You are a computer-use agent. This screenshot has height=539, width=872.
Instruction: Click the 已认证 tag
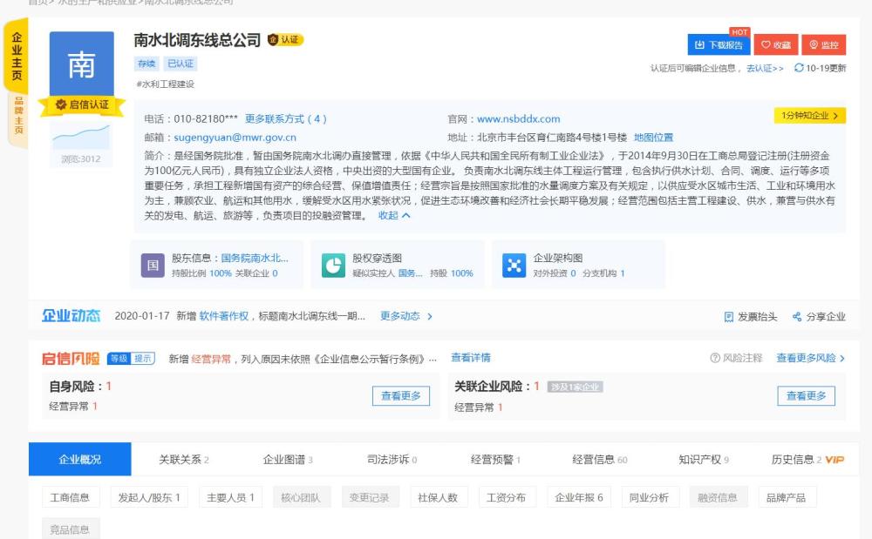tap(181, 64)
